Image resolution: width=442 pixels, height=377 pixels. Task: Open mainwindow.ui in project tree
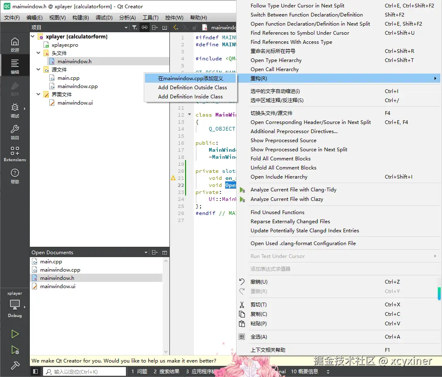coord(75,103)
